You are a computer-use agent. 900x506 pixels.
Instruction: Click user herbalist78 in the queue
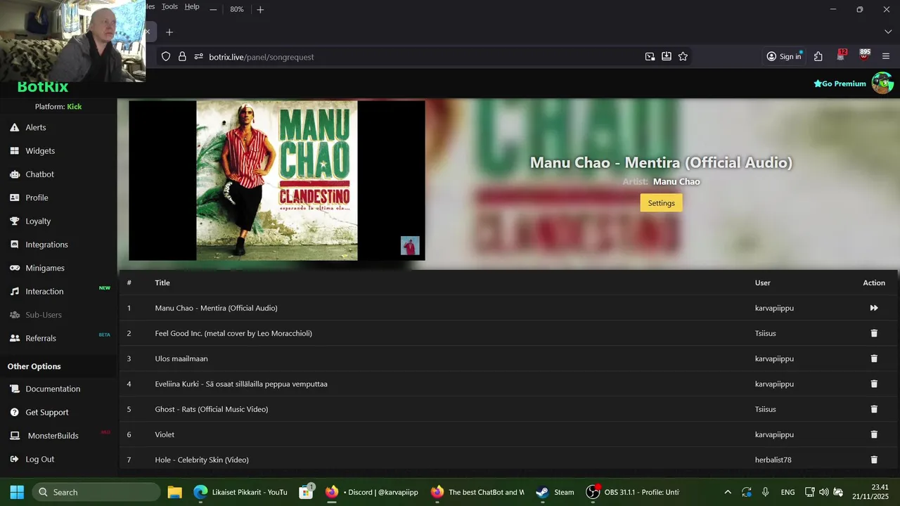tap(773, 460)
